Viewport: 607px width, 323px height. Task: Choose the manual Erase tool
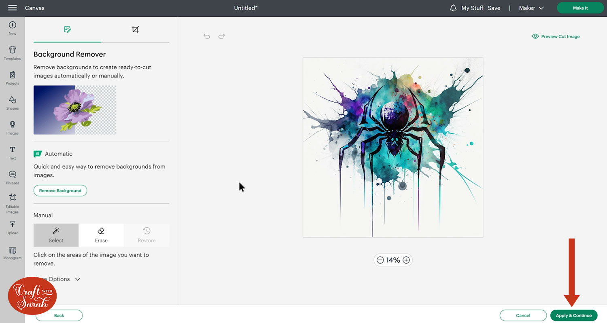(101, 235)
